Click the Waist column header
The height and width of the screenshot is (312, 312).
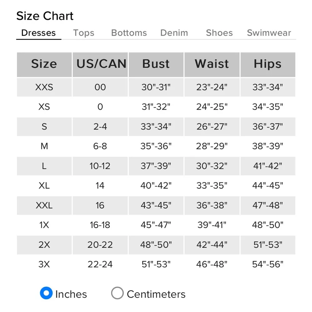[x=212, y=64]
